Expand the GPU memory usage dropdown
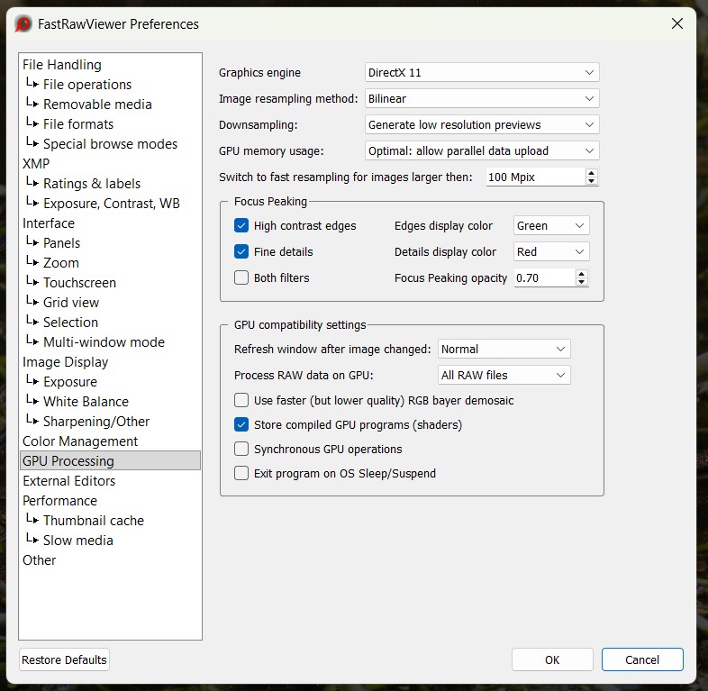The height and width of the screenshot is (691, 708). tap(482, 151)
